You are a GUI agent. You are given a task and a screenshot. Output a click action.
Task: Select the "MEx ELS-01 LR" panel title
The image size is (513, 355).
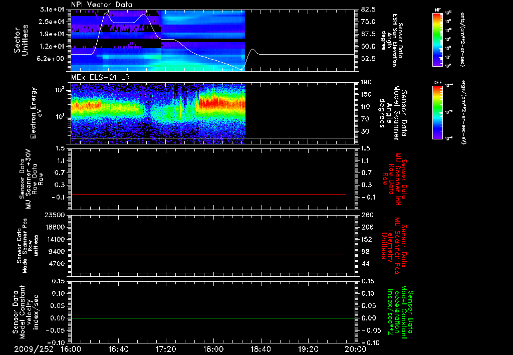(100, 77)
